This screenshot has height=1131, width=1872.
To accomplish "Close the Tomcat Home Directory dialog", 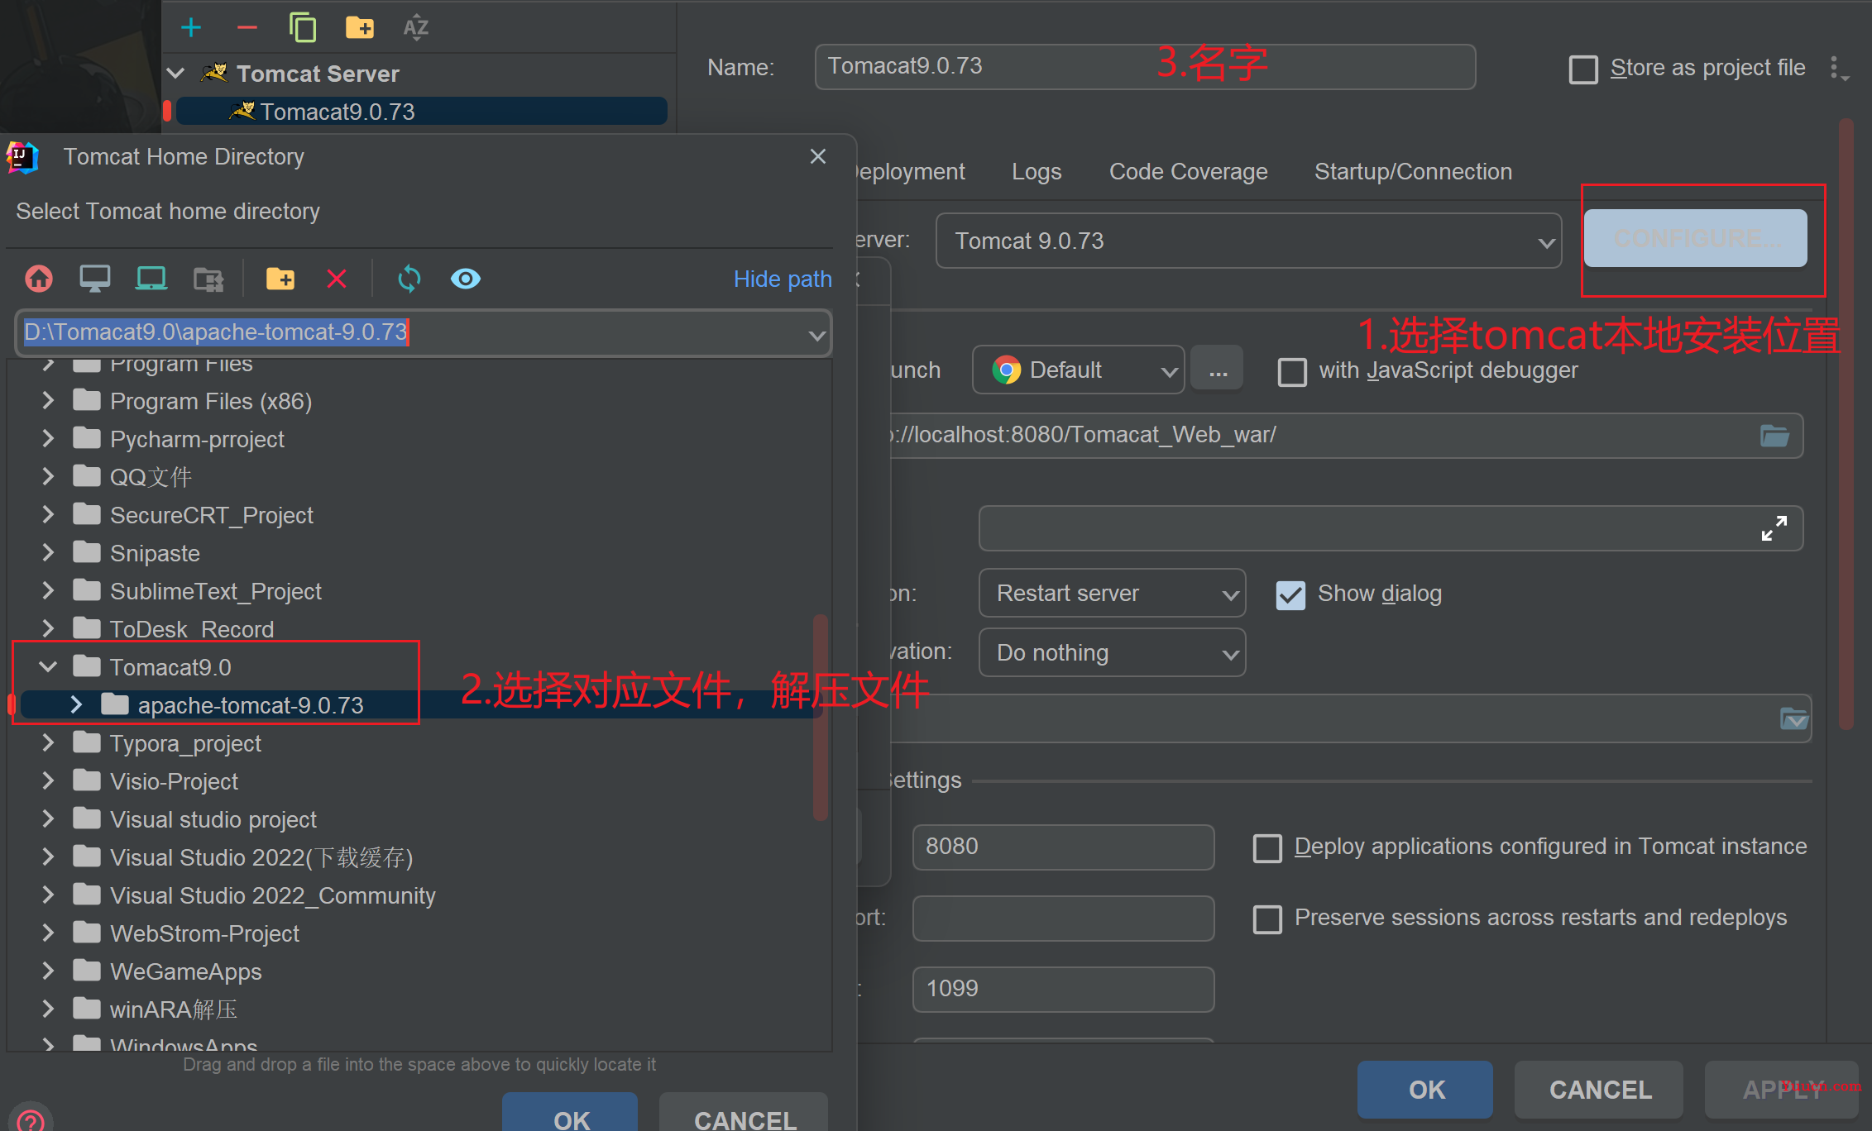I will tap(818, 156).
